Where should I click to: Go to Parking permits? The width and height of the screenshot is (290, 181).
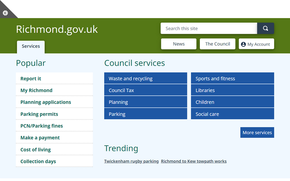click(x=39, y=114)
